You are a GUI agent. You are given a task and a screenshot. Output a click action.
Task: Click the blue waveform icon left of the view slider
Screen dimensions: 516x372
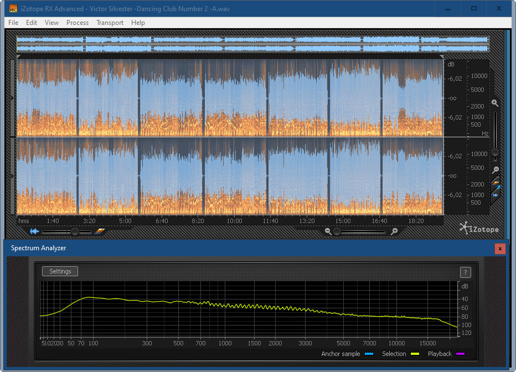coord(35,231)
